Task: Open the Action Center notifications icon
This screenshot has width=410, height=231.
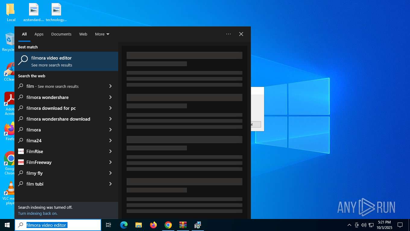Action: pos(400,225)
